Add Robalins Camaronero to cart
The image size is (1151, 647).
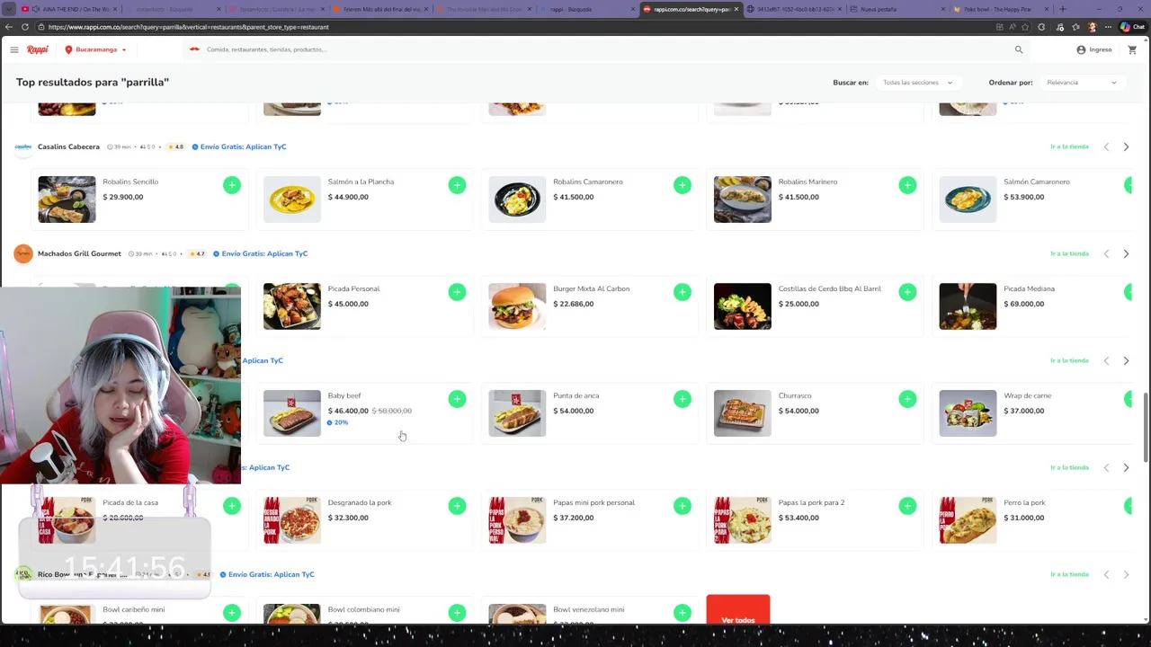(683, 185)
